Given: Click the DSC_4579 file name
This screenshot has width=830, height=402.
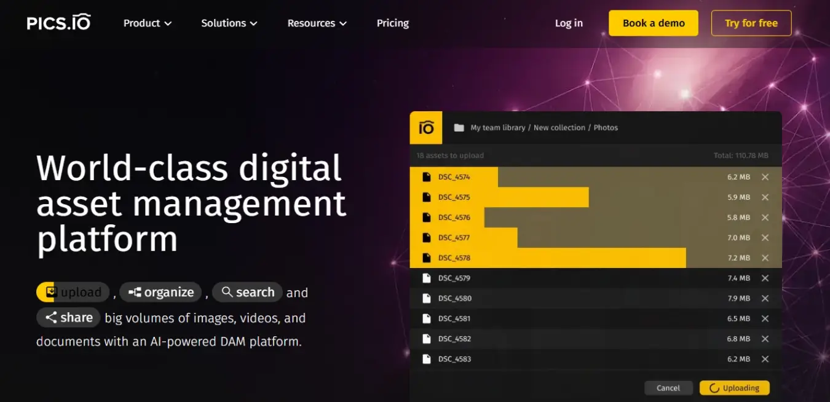Looking at the screenshot, I should click(454, 278).
